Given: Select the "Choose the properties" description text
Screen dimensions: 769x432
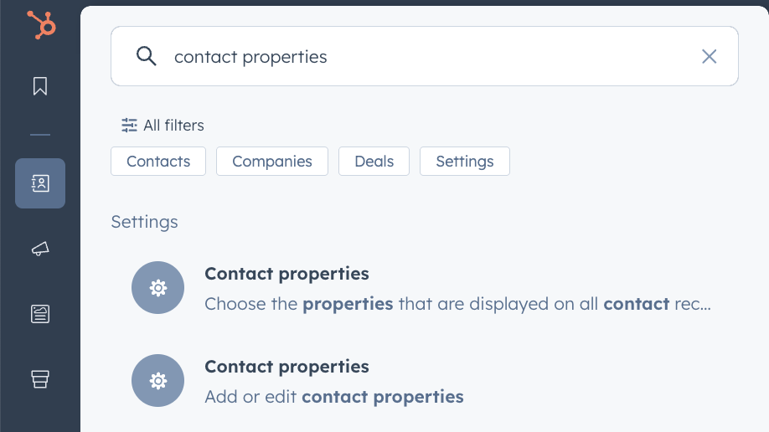Looking at the screenshot, I should point(457,304).
